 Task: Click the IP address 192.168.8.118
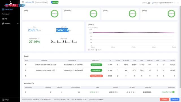click(x=64, y=99)
